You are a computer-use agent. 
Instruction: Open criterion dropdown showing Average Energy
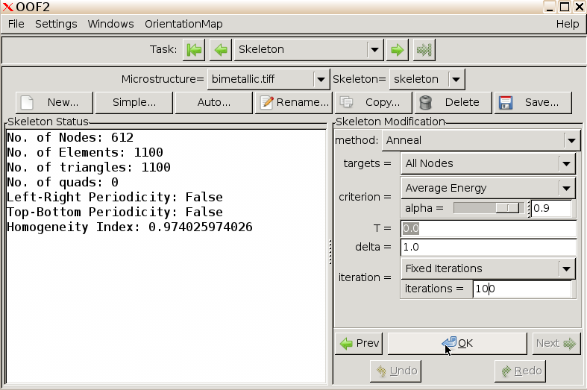(x=488, y=188)
